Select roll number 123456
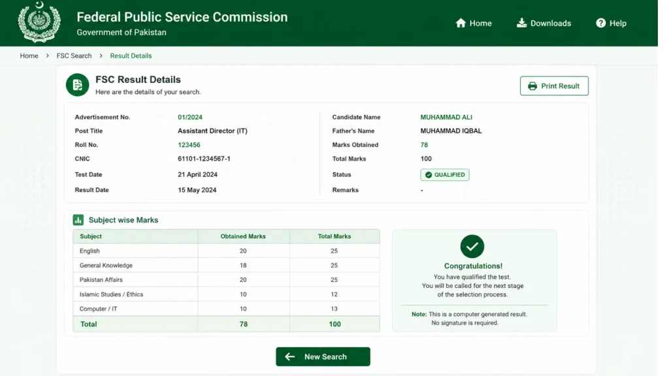 189,145
